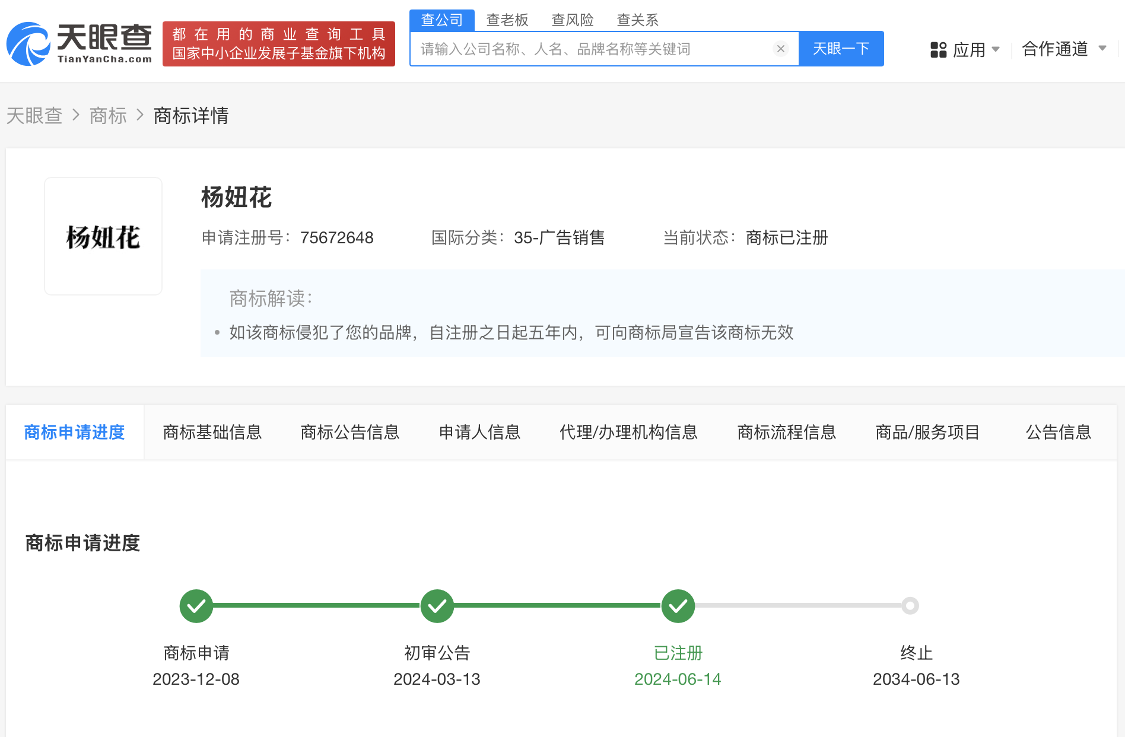Expand the 合作通道 dropdown arrow

tap(1102, 49)
